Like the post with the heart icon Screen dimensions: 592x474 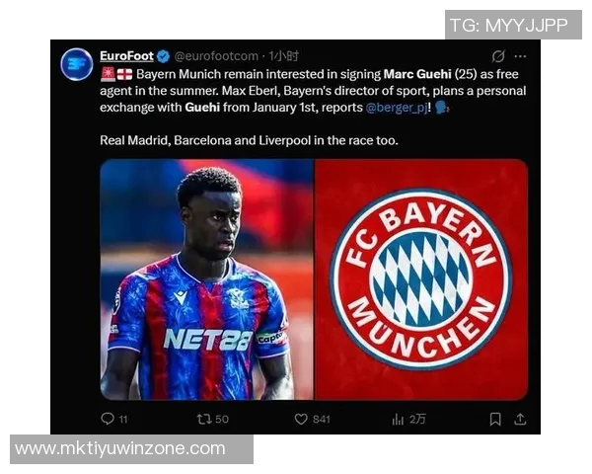point(301,419)
